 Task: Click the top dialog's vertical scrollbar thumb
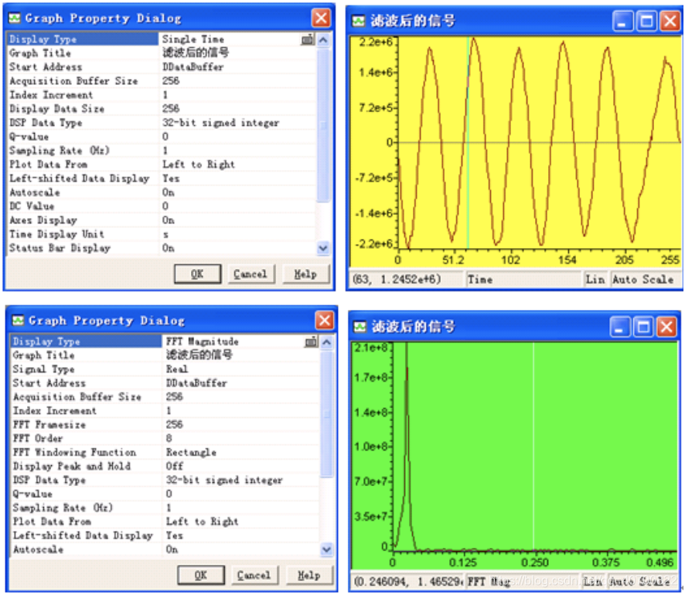(323, 124)
